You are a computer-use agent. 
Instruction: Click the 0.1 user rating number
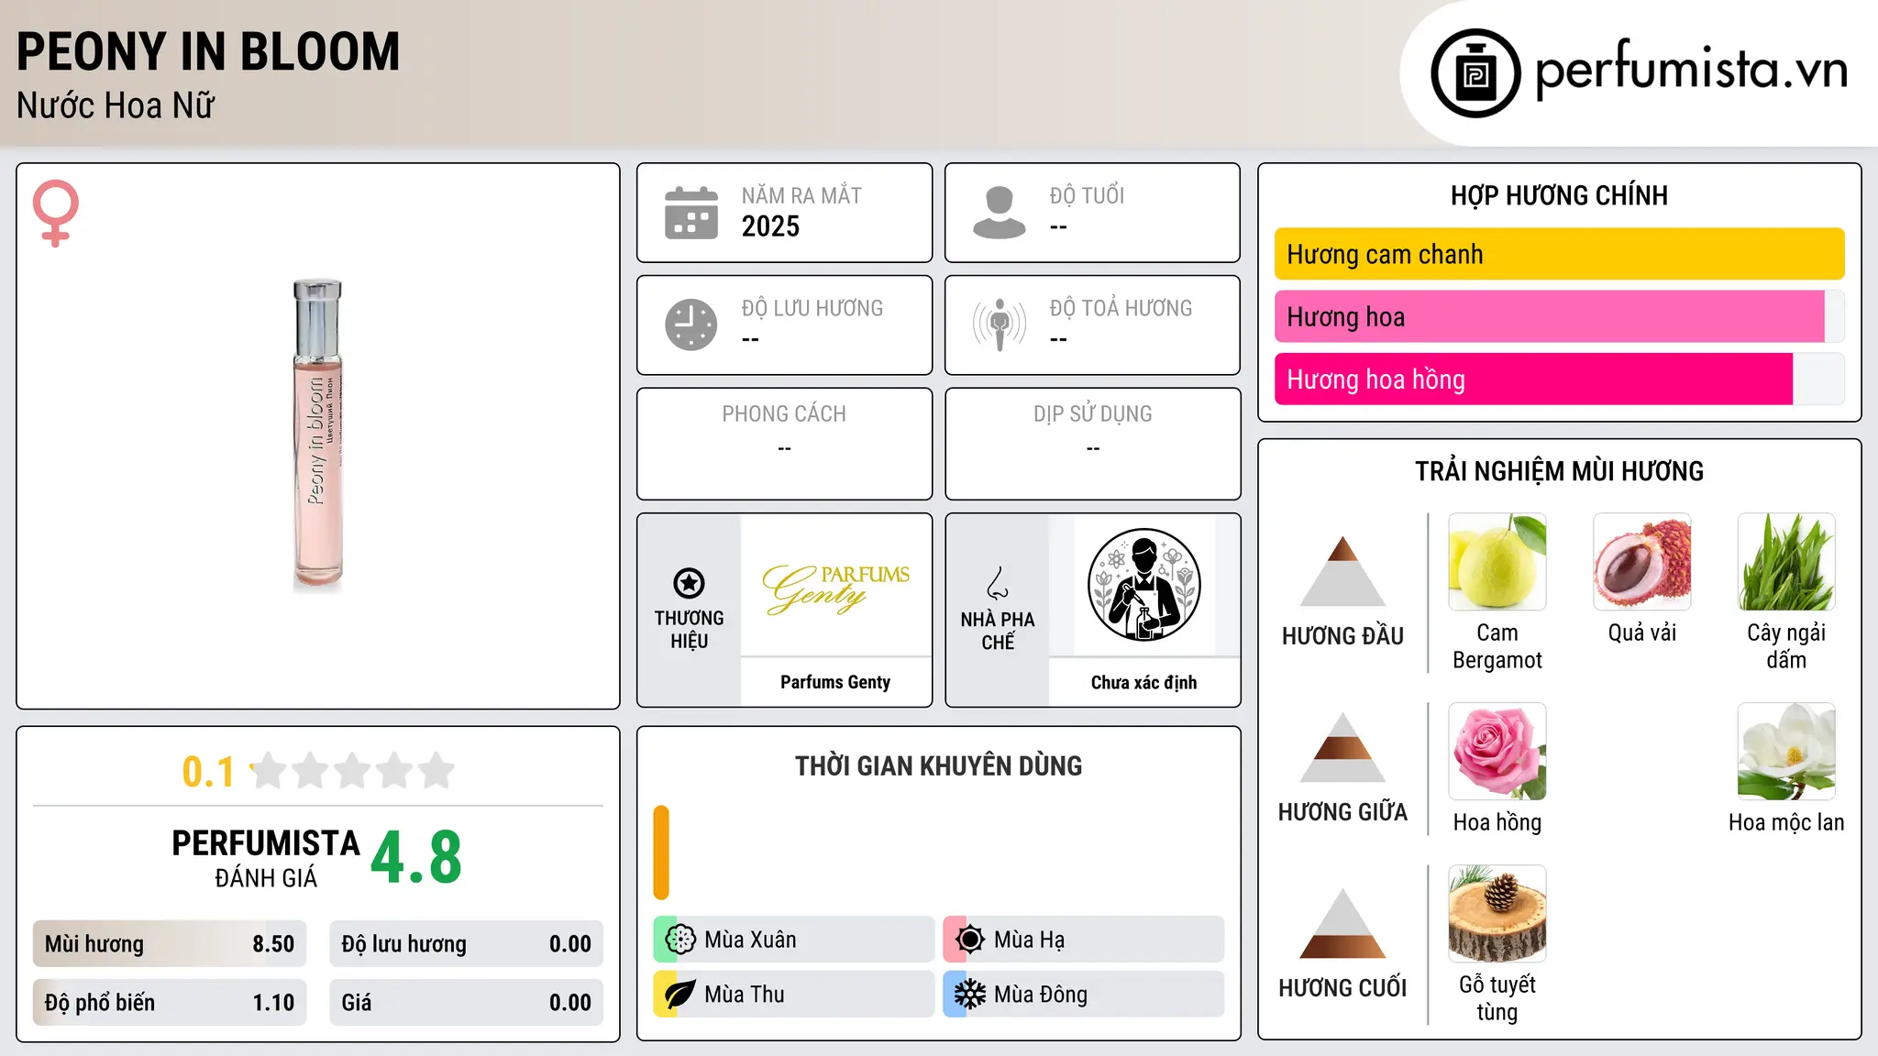pos(208,772)
